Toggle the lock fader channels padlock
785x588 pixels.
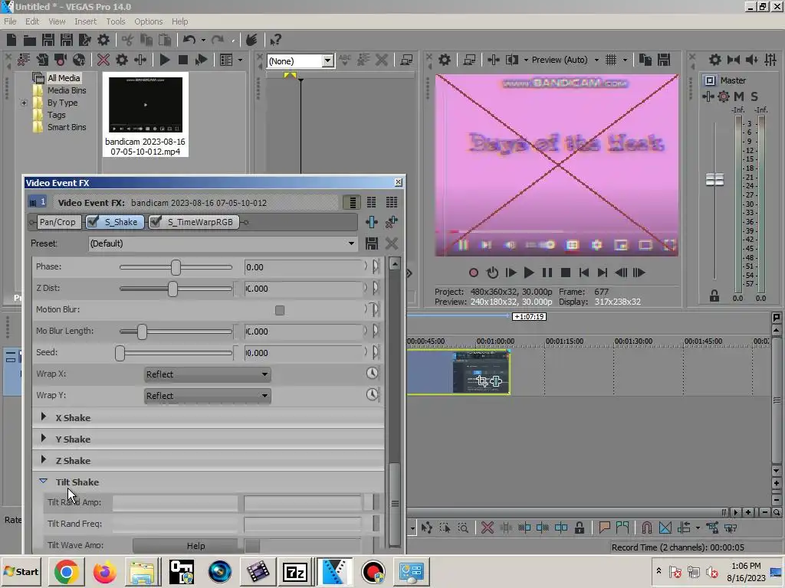pos(714,296)
